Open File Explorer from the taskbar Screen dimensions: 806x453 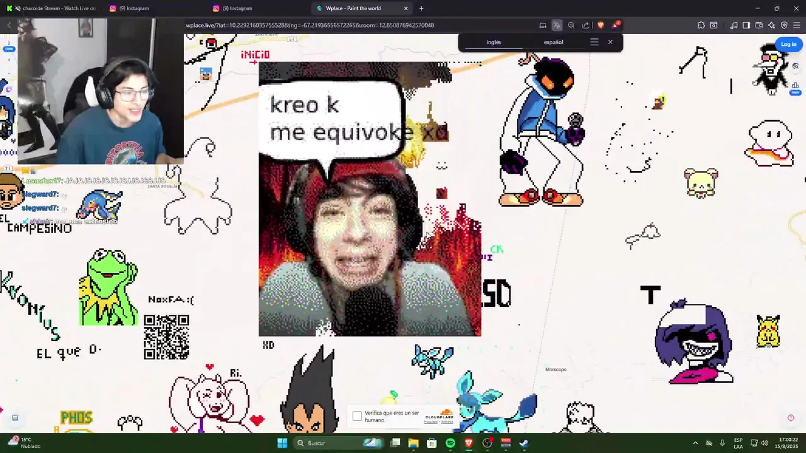coord(414,443)
